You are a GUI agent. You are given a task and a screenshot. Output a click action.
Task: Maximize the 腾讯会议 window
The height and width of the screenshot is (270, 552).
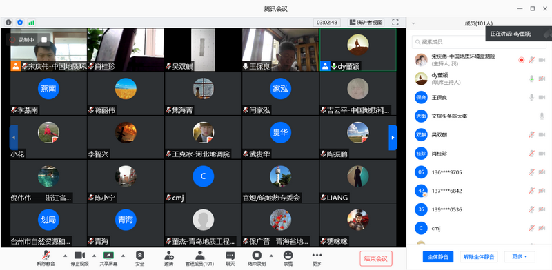pos(533,8)
